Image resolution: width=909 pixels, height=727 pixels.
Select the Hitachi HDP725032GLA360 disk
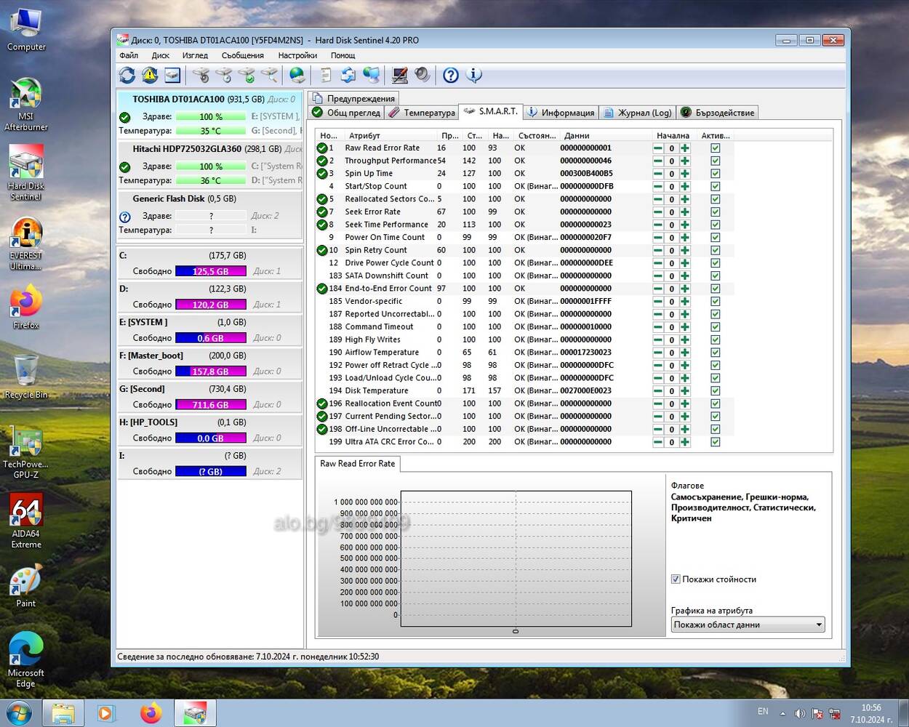tap(209, 164)
